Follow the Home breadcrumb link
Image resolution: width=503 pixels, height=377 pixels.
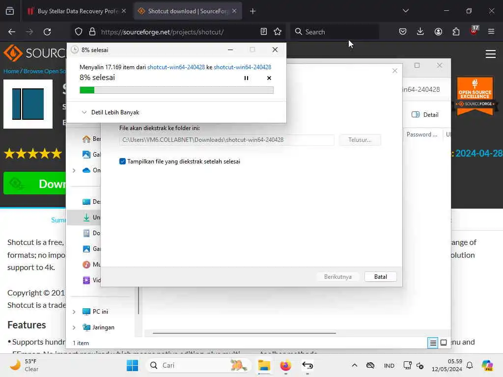[11, 71]
